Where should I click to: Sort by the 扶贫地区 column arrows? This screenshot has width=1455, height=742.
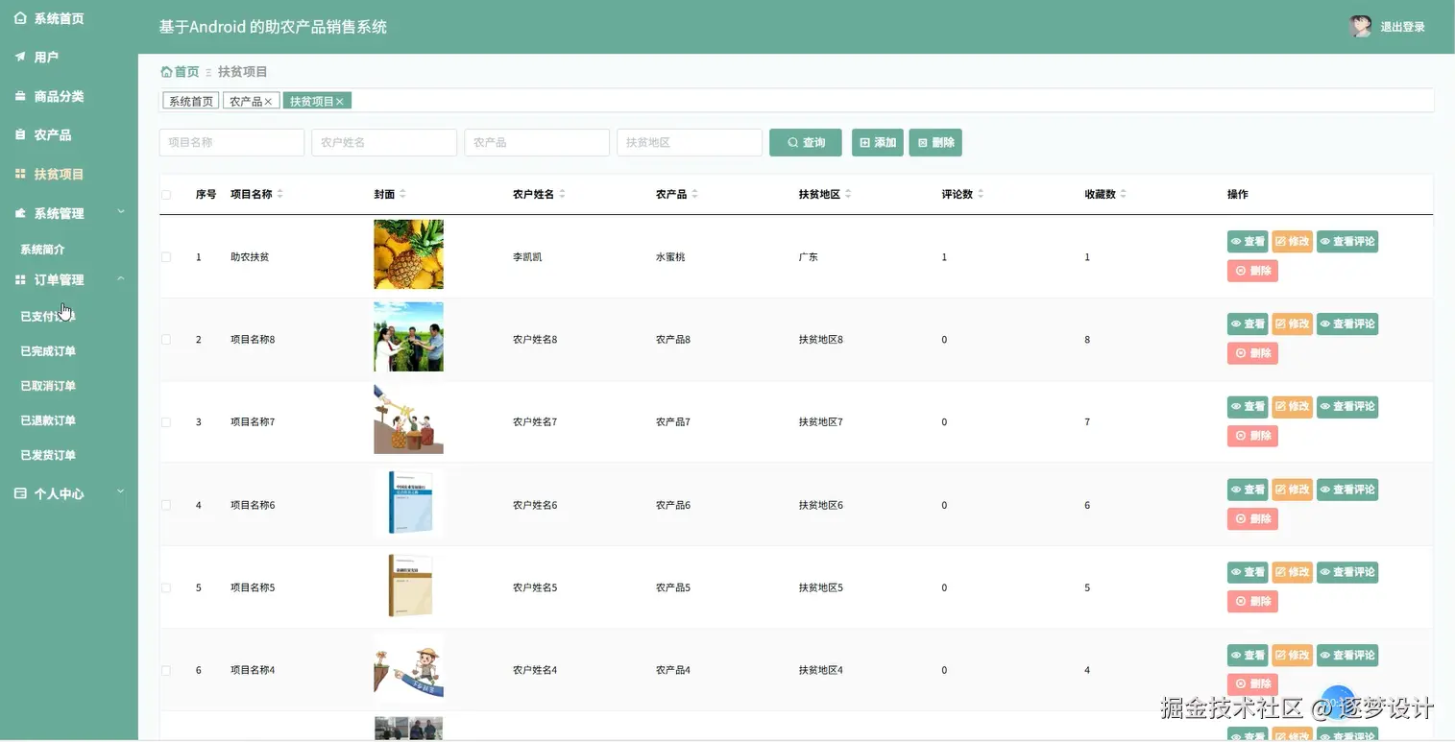pyautogui.click(x=849, y=194)
